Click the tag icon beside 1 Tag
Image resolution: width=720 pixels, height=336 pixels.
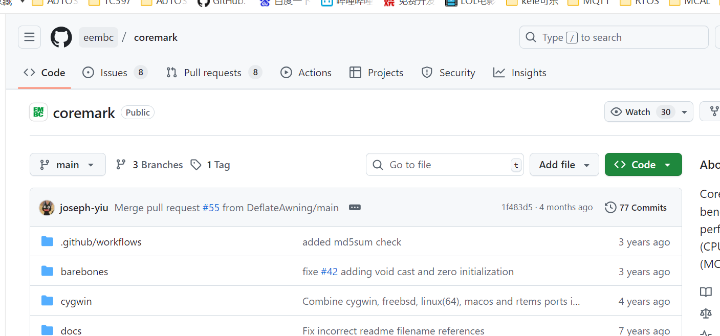point(195,165)
